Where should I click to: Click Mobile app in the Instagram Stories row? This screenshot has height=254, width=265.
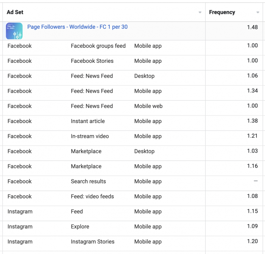pos(148,242)
